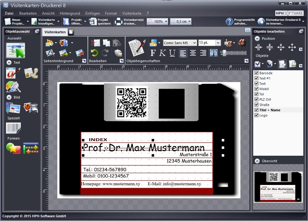Align text left

[183, 53]
